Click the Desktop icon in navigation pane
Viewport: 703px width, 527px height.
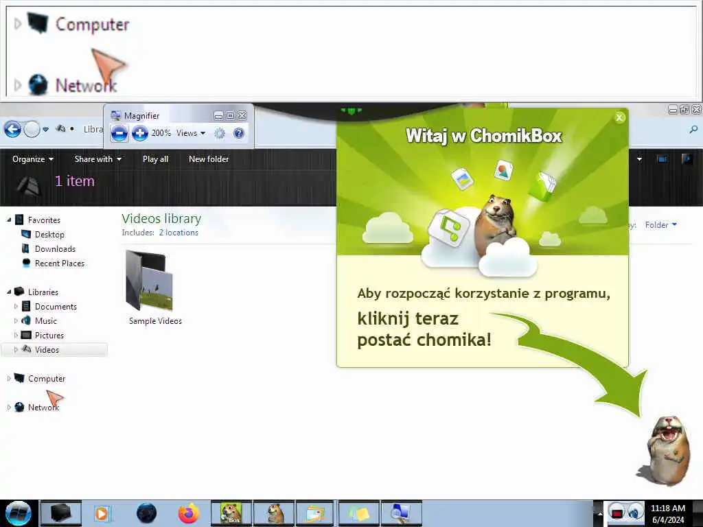pos(26,234)
